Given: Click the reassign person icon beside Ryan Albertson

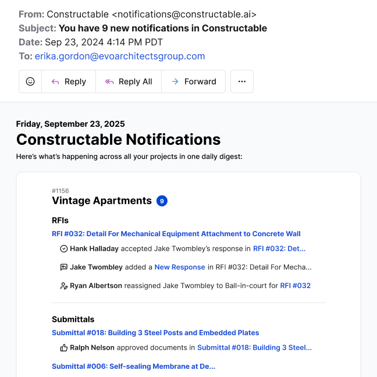Looking at the screenshot, I should (64, 286).
